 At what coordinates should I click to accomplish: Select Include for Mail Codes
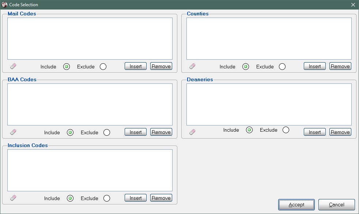point(67,67)
